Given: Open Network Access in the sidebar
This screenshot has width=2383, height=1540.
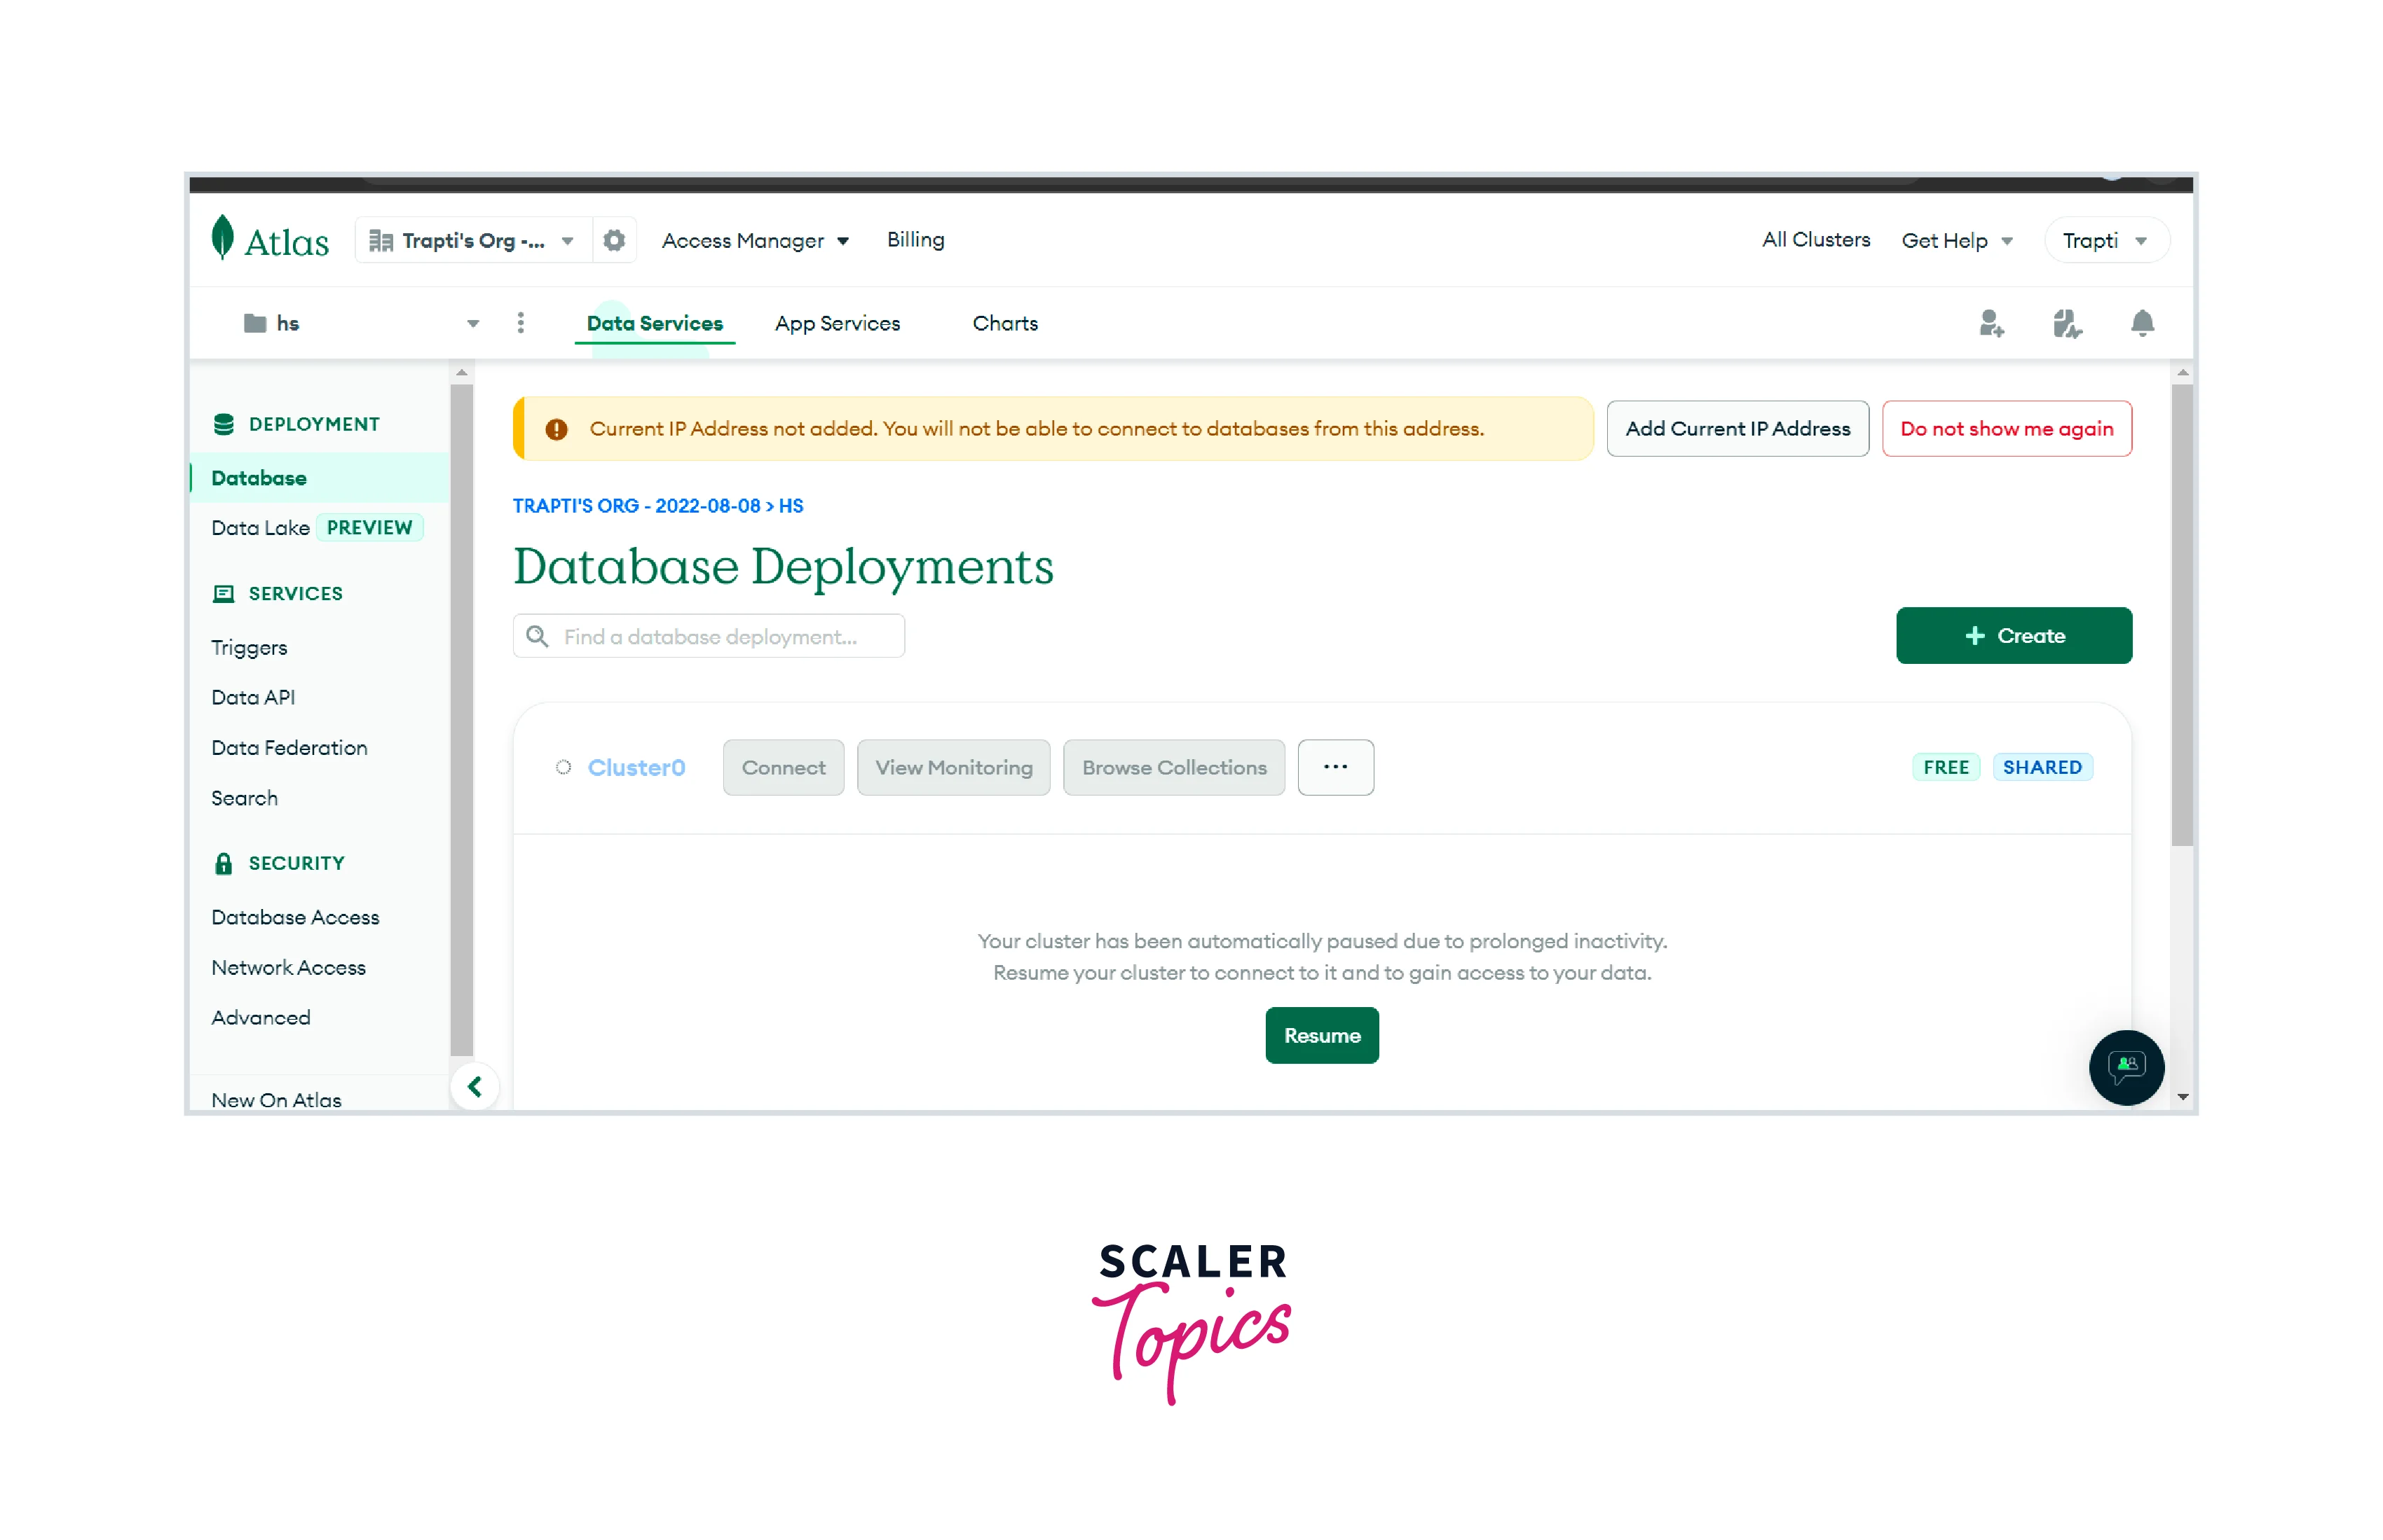Looking at the screenshot, I should 288,967.
